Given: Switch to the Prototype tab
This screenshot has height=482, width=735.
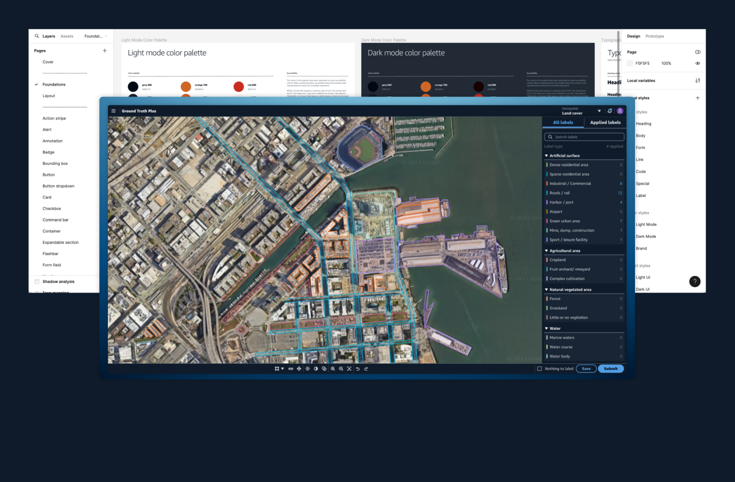Looking at the screenshot, I should coord(654,36).
